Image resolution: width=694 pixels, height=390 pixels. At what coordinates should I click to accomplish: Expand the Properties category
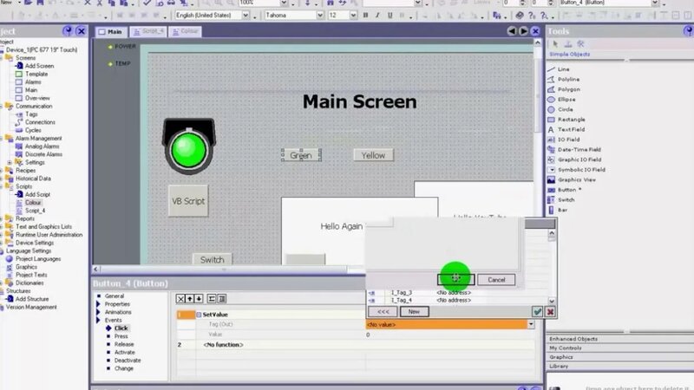click(x=98, y=304)
